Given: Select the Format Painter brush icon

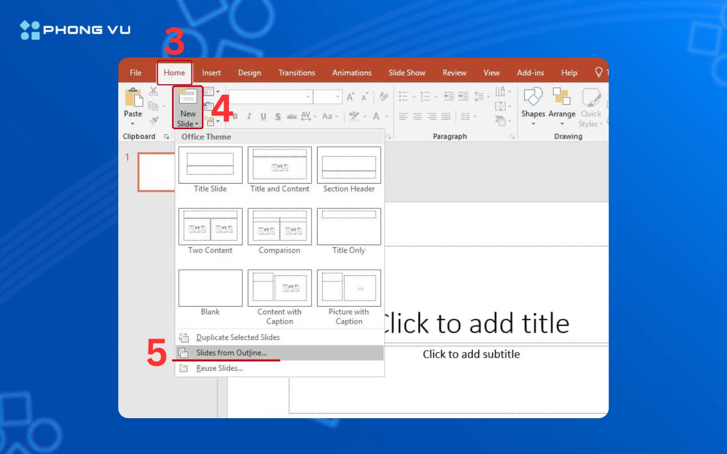Looking at the screenshot, I should point(153,120).
